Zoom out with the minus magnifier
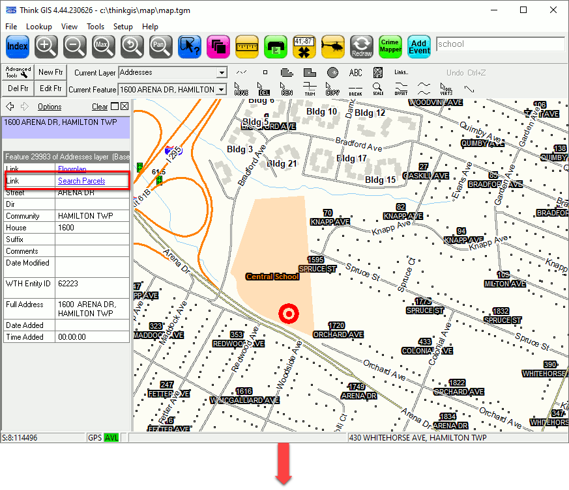Screen dimensions: 569x490 (75, 46)
